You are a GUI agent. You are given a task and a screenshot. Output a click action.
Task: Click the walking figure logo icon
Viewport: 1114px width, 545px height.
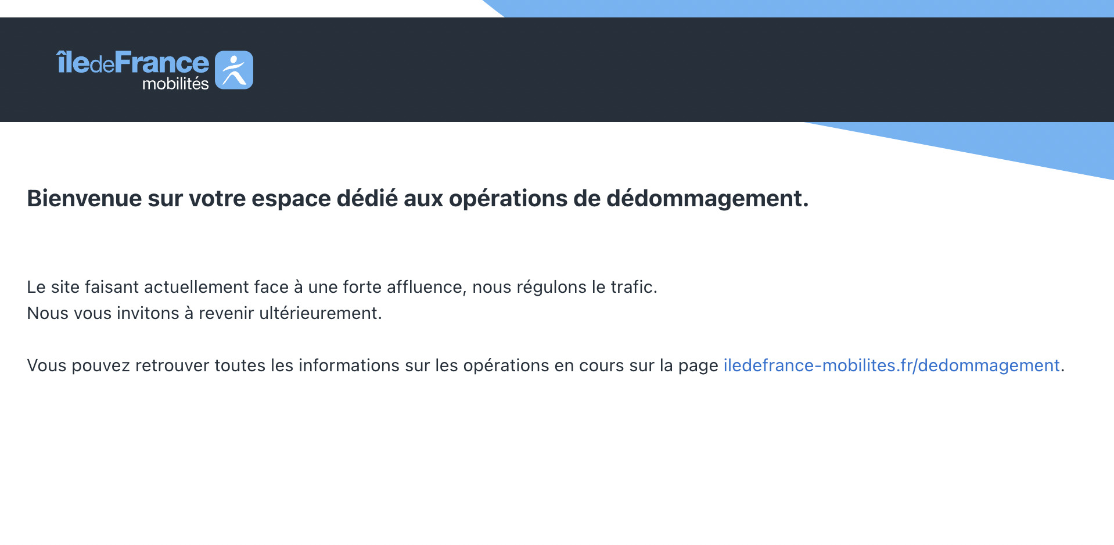234,70
